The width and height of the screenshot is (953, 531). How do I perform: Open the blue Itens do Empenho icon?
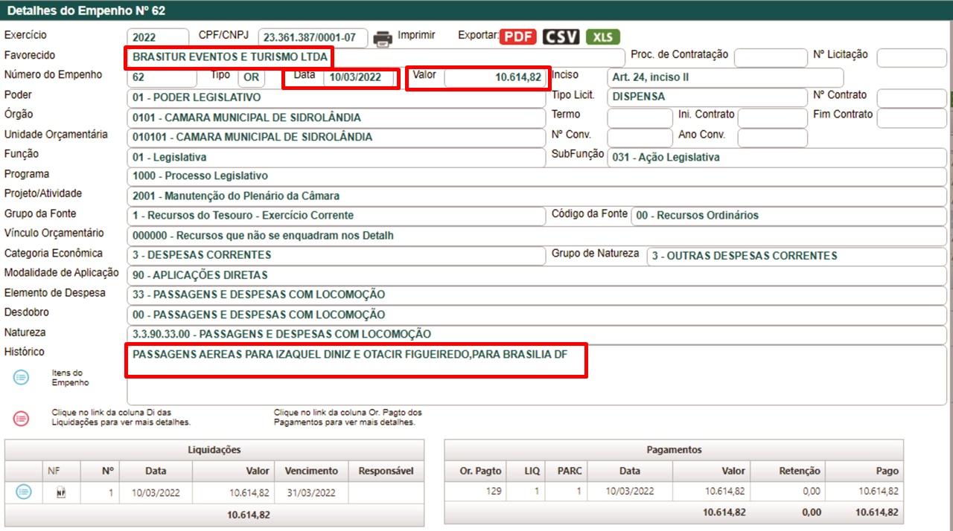click(x=22, y=378)
